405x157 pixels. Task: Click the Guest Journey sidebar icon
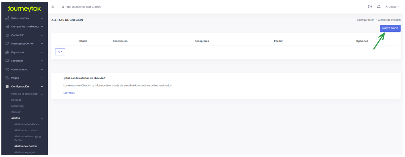click(7, 18)
